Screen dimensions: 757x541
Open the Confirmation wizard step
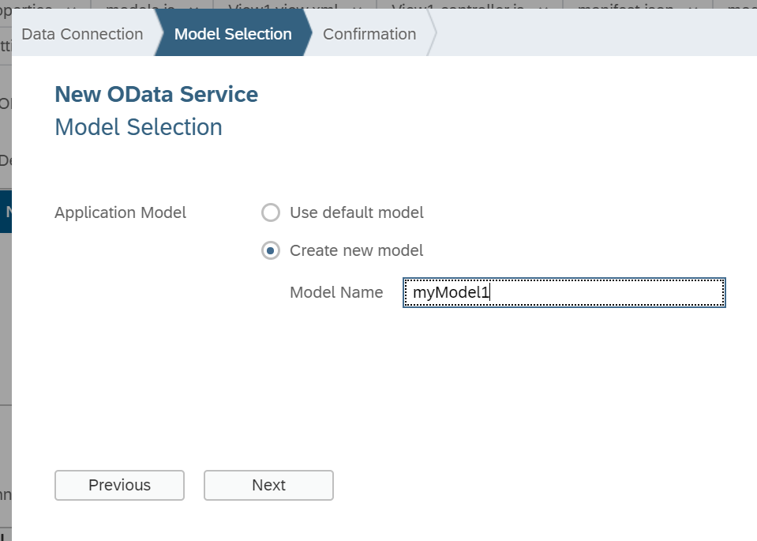coord(369,34)
